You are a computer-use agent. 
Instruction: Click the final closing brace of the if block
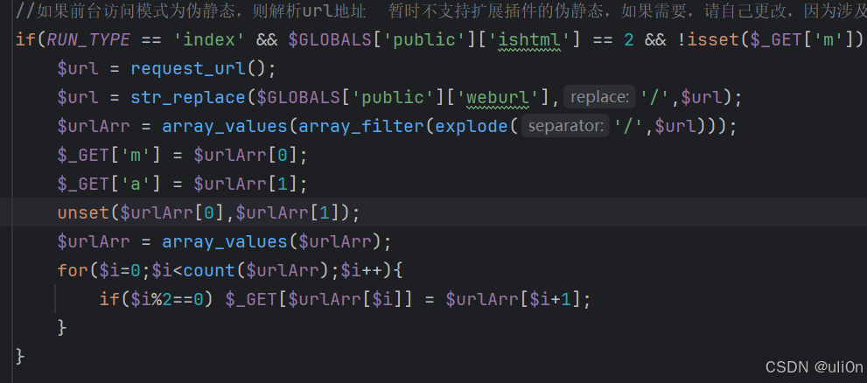pos(20,357)
